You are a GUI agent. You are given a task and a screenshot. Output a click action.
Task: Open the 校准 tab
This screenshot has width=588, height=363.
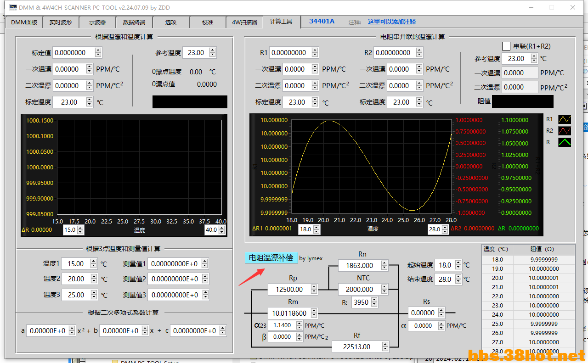click(x=208, y=22)
